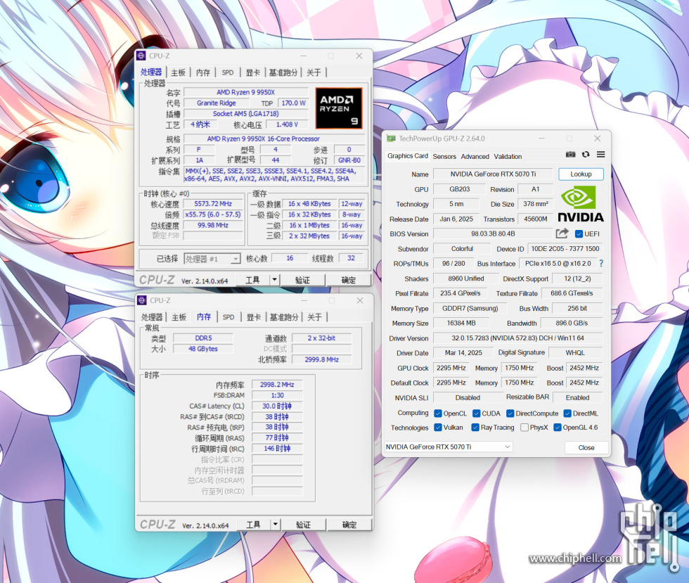Minimize the bottom CPU-Z window
Viewport: 689px width, 583px height.
(x=304, y=300)
